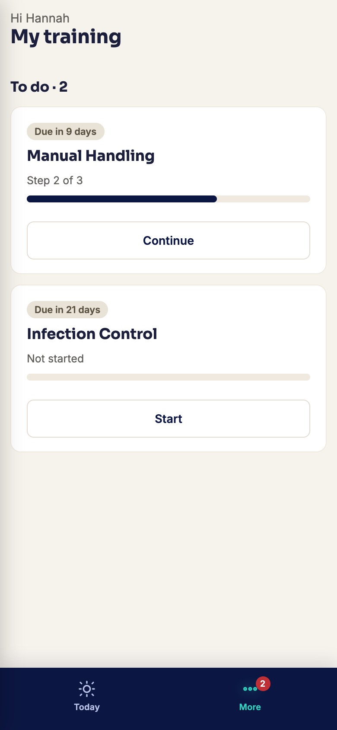337x730 pixels.
Task: Click the empty Infection Control progress bar
Action: [168, 377]
